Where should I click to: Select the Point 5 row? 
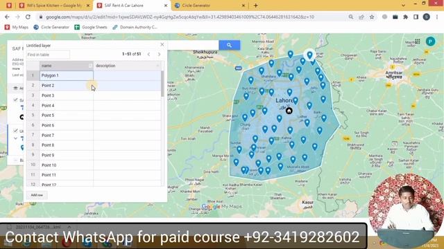(94, 116)
